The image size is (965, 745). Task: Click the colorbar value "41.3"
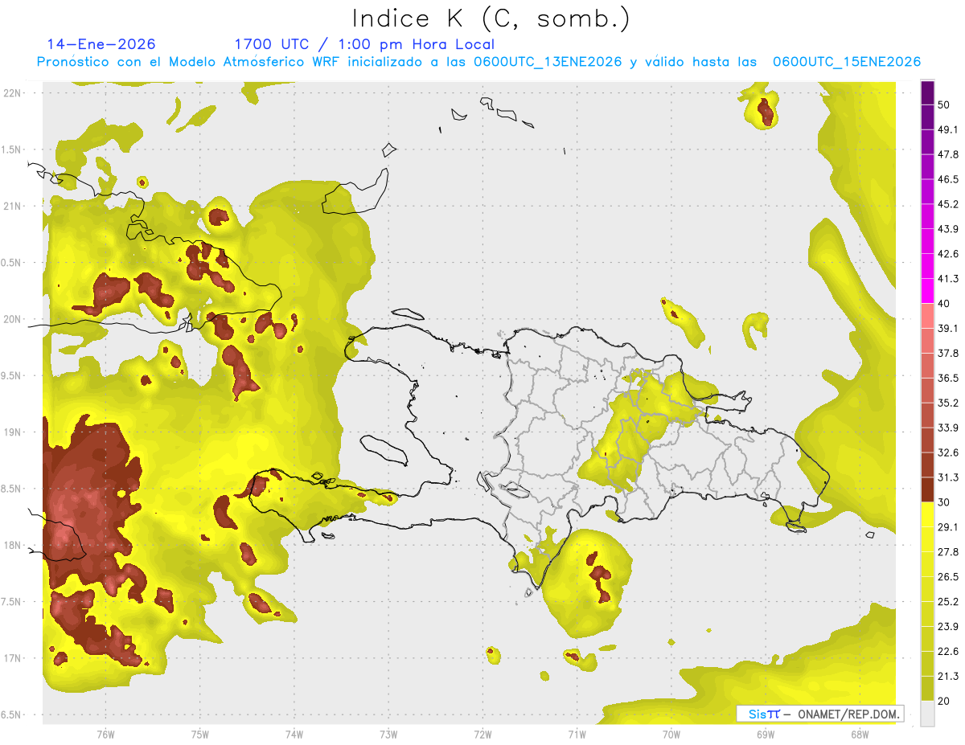(948, 279)
